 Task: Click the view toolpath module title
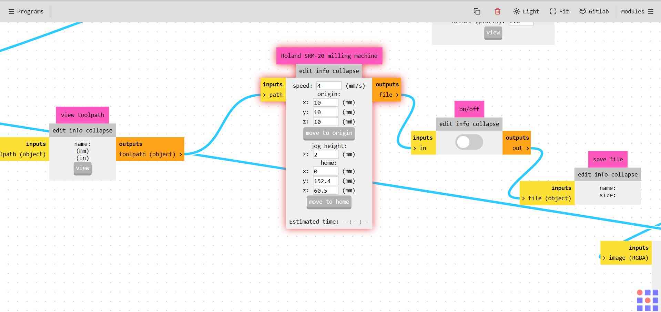pyautogui.click(x=82, y=115)
